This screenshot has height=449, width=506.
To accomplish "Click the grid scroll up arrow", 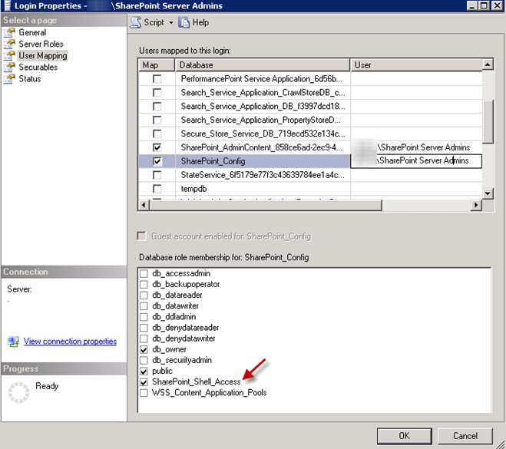I will click(488, 64).
